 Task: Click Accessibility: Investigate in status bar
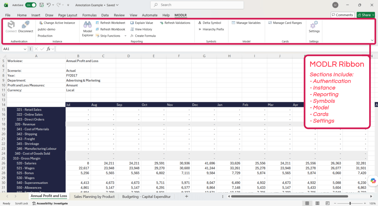[50, 203]
